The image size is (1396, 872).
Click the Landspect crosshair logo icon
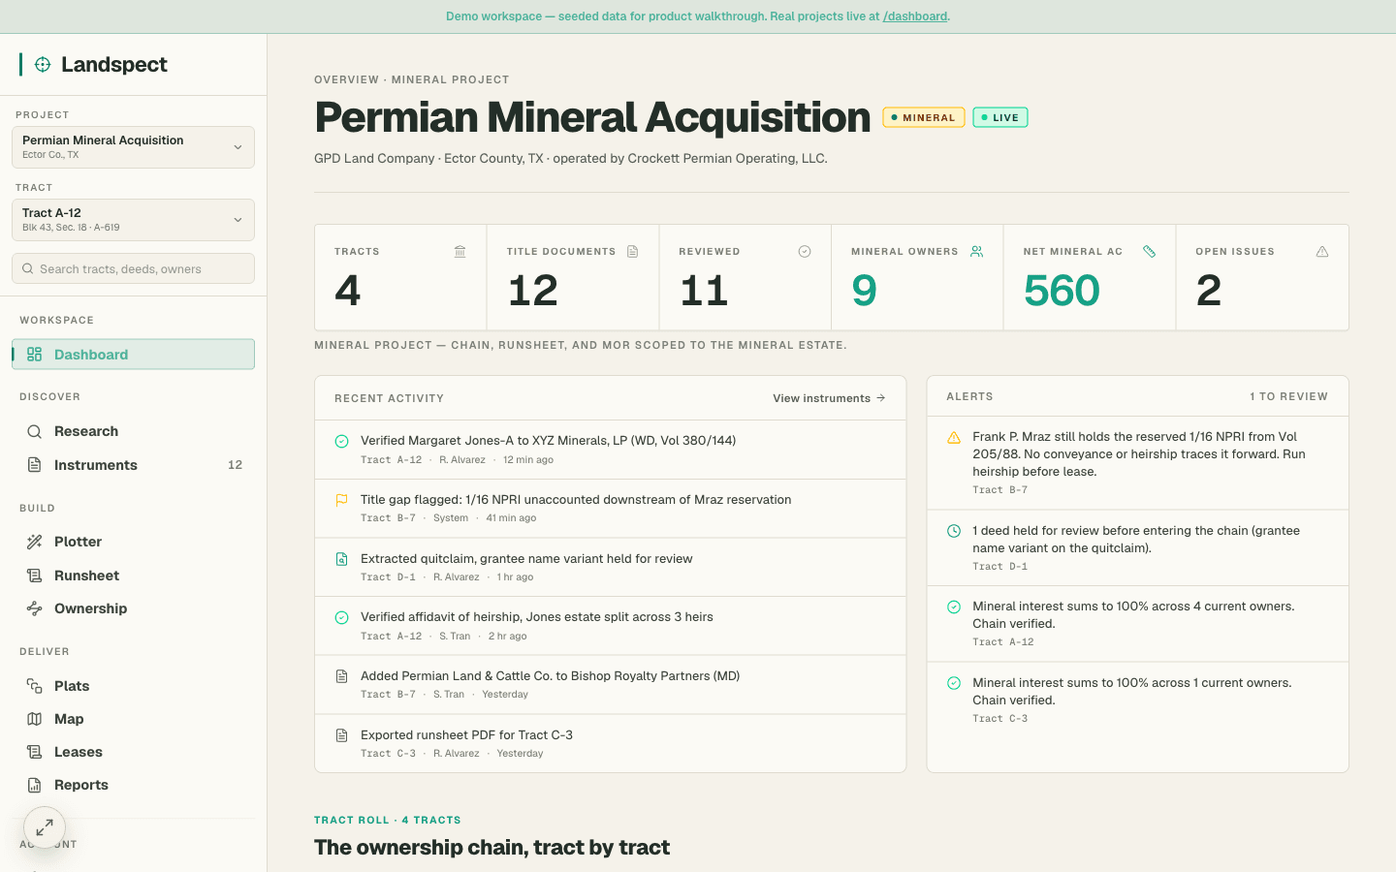point(43,65)
